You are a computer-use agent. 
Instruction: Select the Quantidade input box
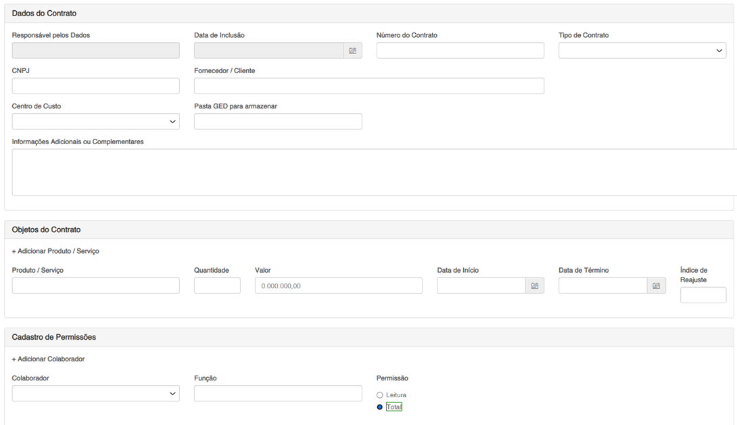[217, 286]
